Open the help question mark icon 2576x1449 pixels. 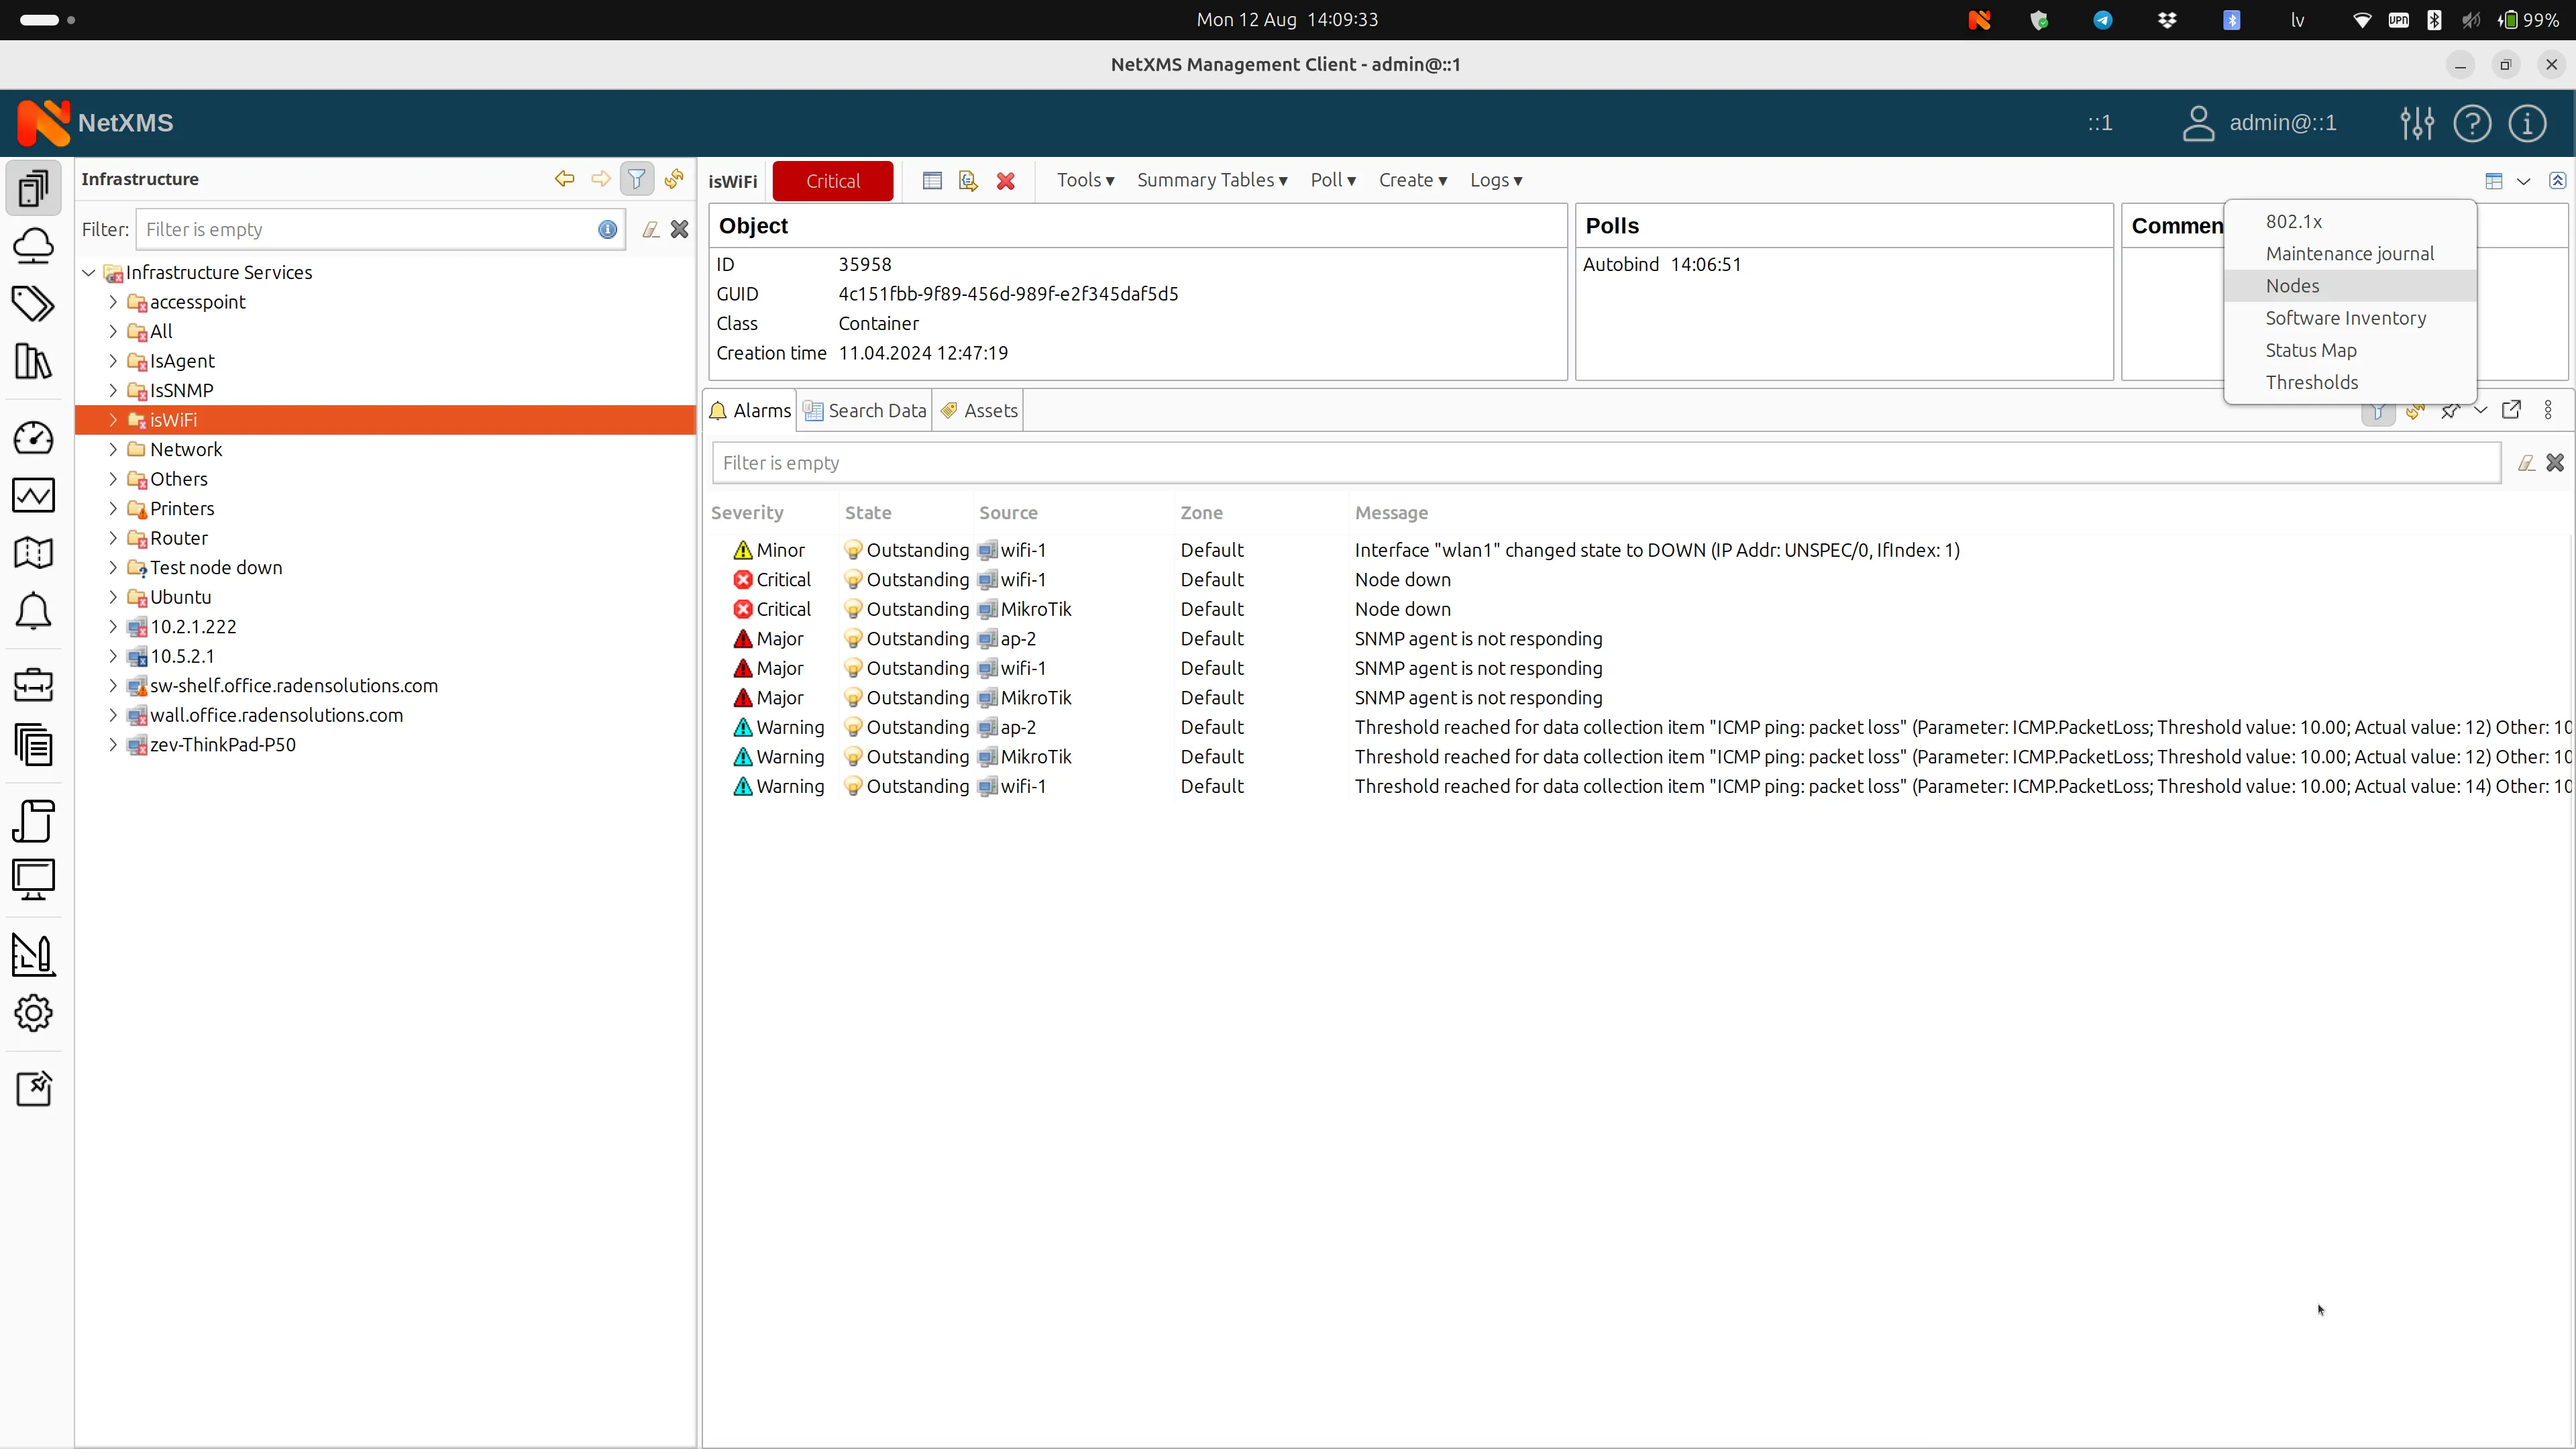[x=2472, y=123]
